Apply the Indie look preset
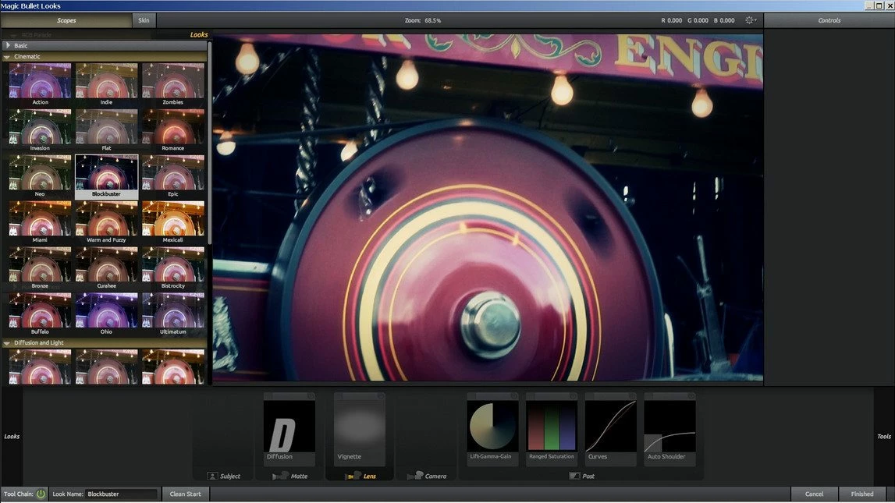The height and width of the screenshot is (503, 895). (x=106, y=84)
